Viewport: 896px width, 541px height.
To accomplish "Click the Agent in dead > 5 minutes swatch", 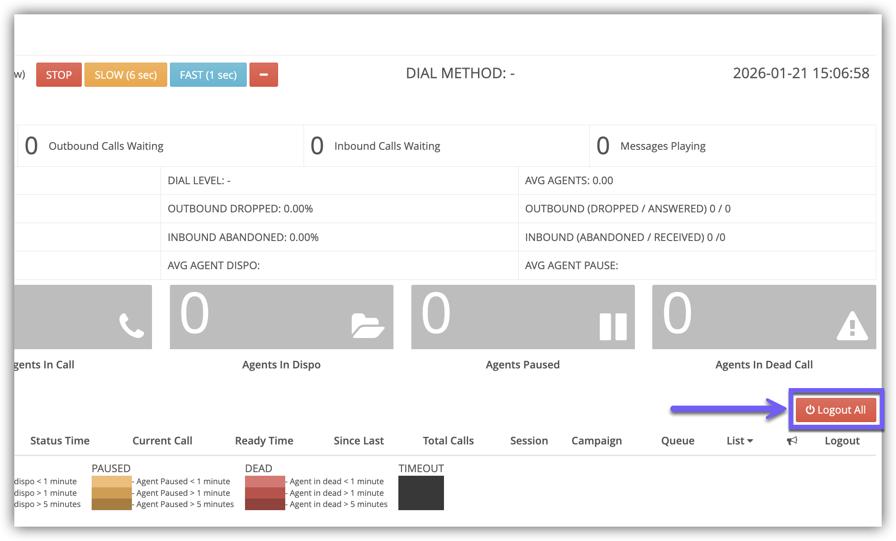I will coord(265,504).
